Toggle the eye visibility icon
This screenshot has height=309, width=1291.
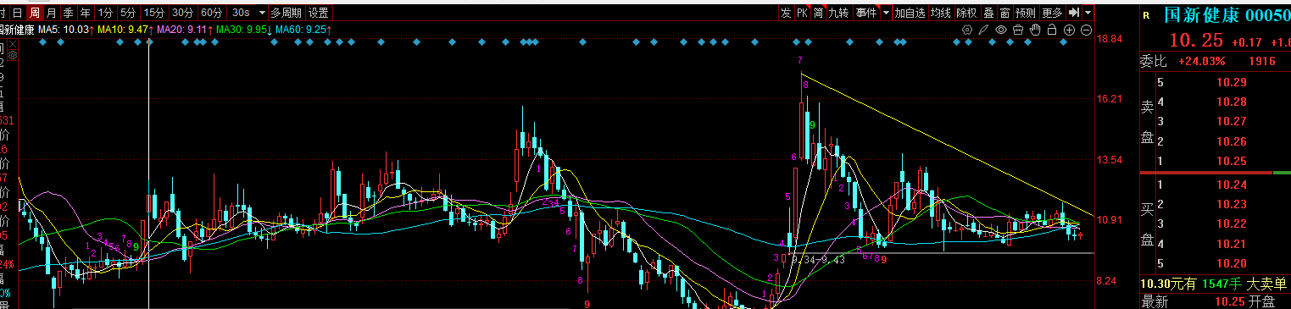(1001, 30)
